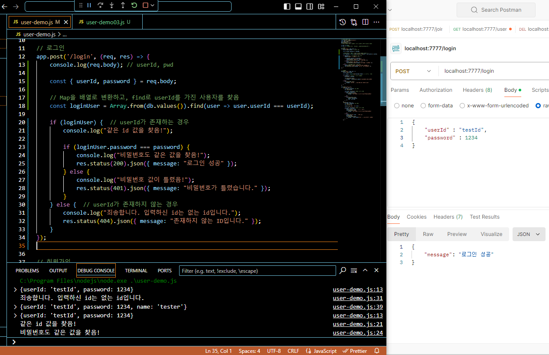549x355 pixels.
Task: Open the user-demo.js:24 source link
Action: 358,333
